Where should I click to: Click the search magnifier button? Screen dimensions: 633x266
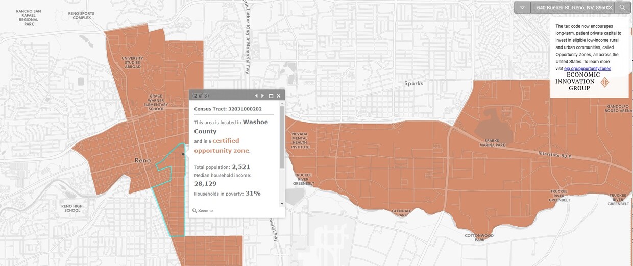pos(622,8)
